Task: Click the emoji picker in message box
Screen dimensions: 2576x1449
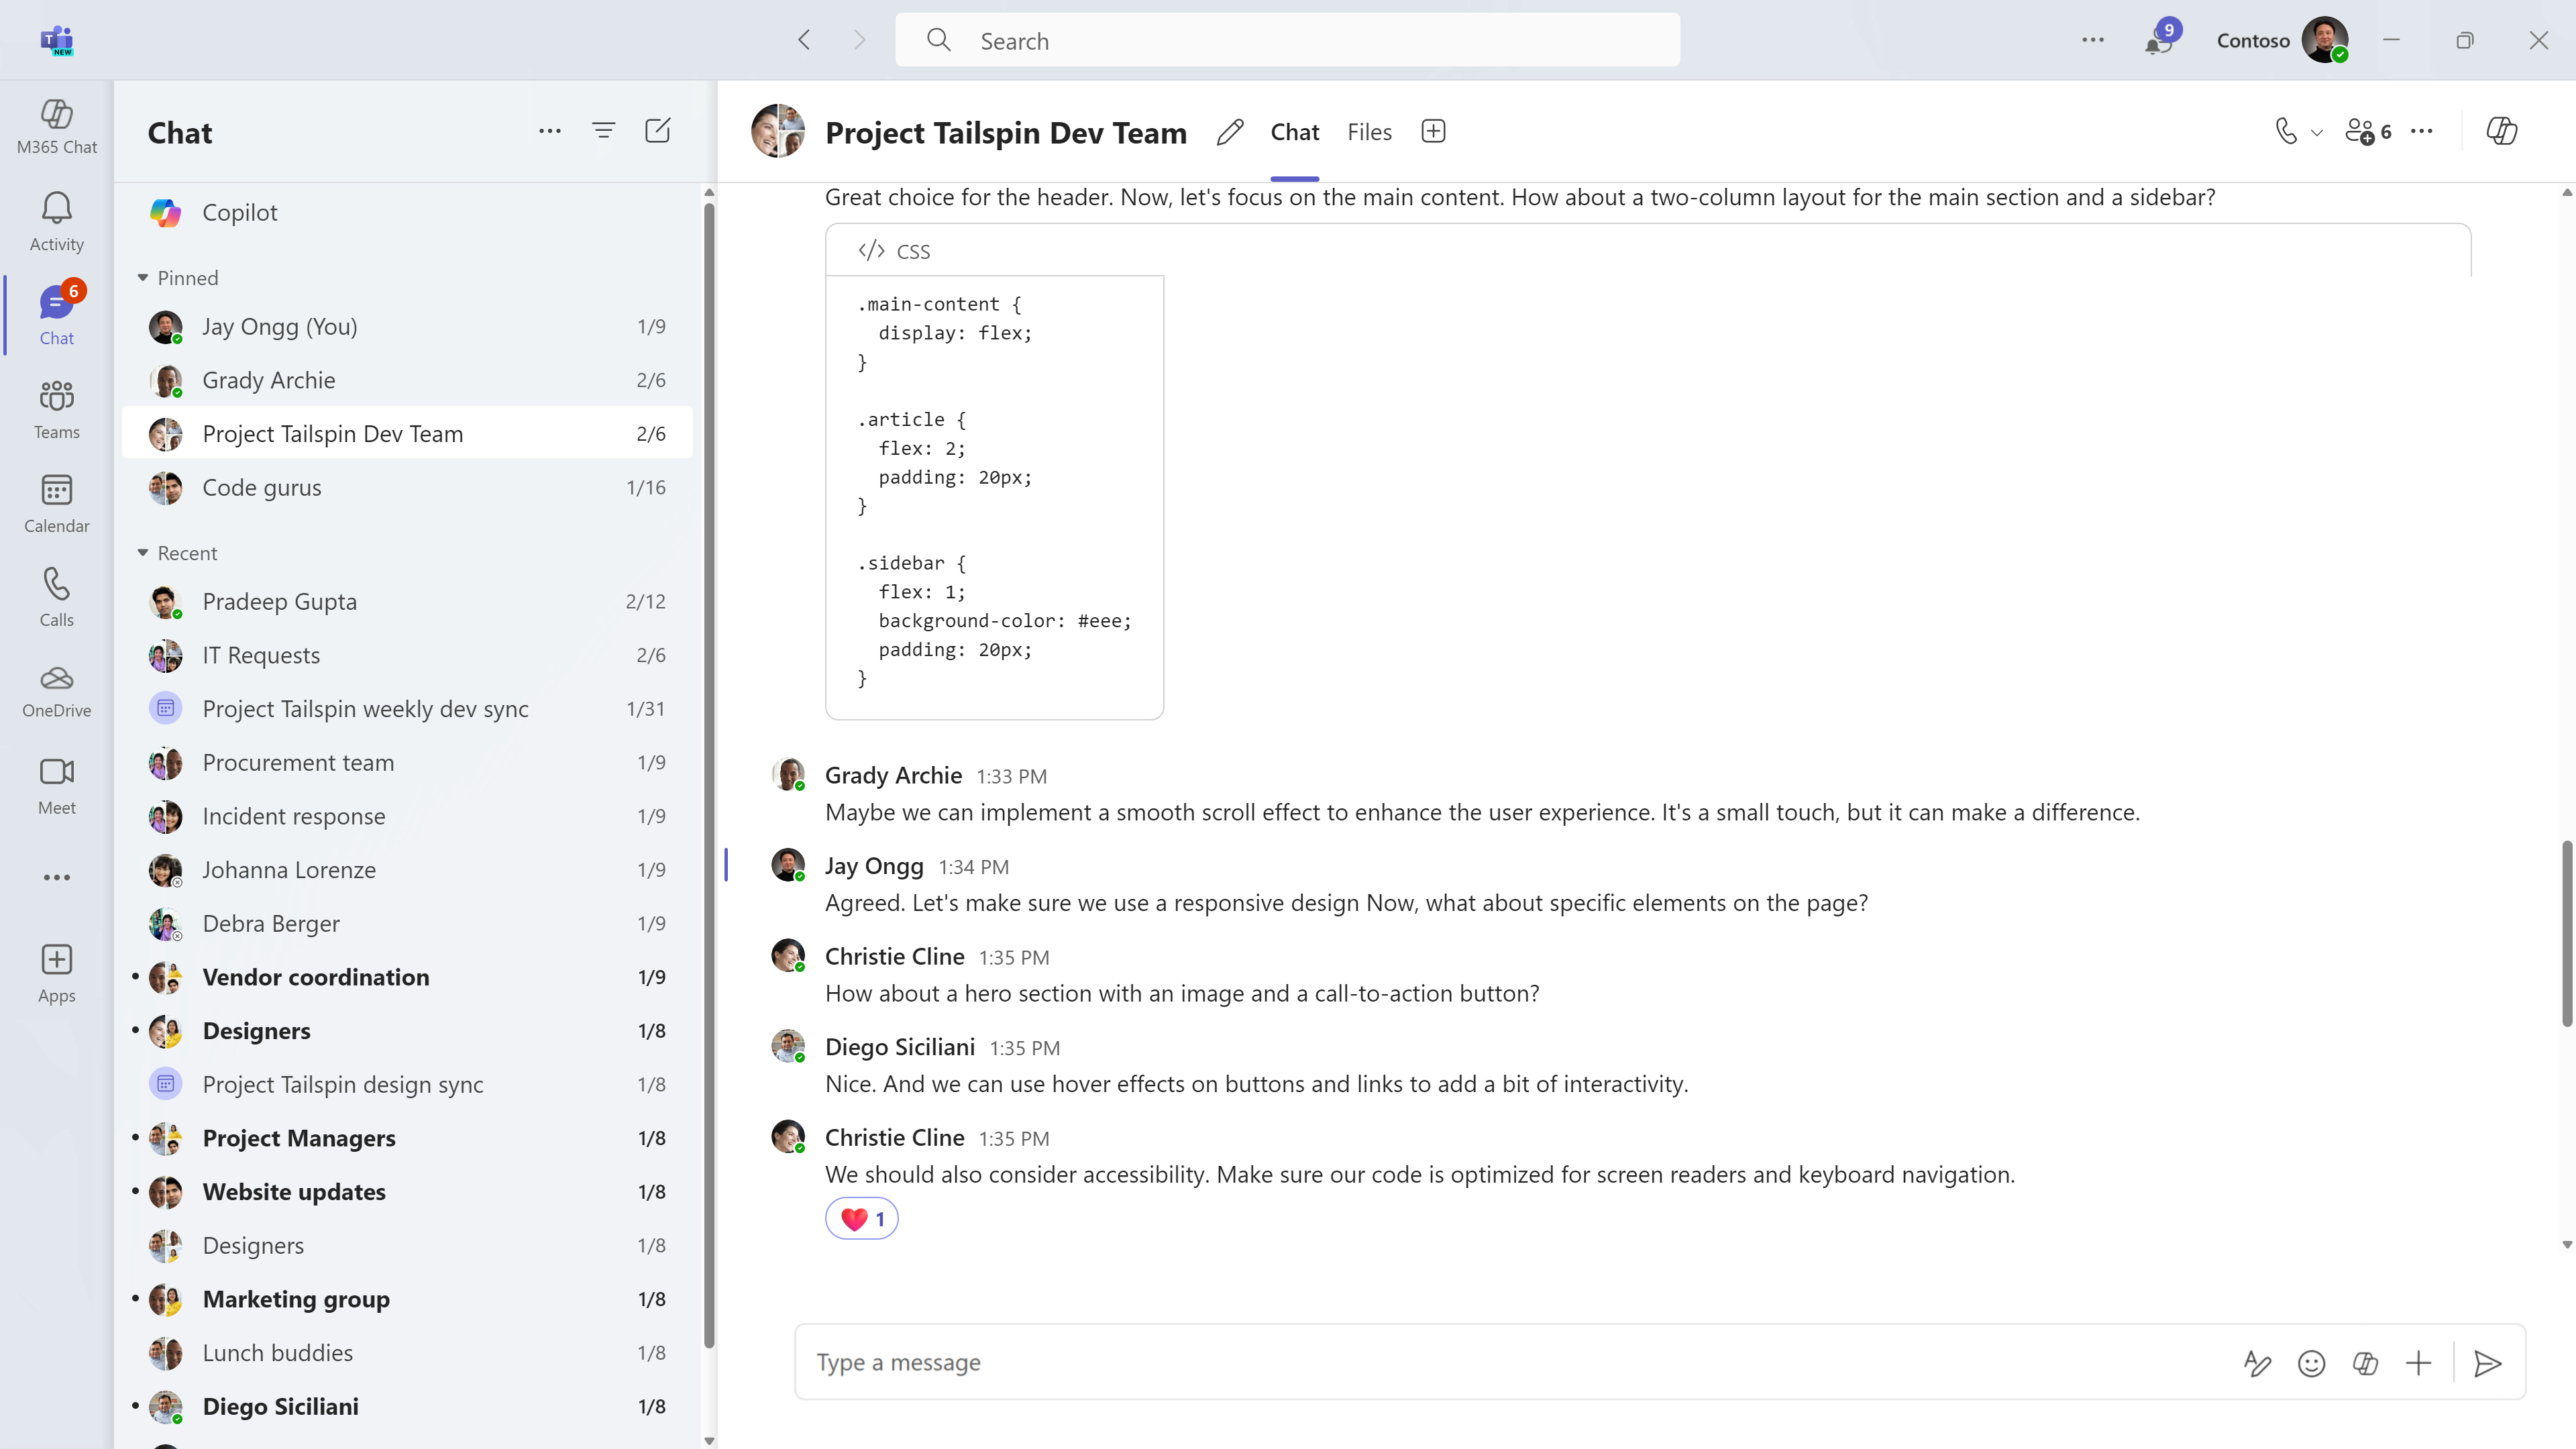Action: (2311, 1363)
